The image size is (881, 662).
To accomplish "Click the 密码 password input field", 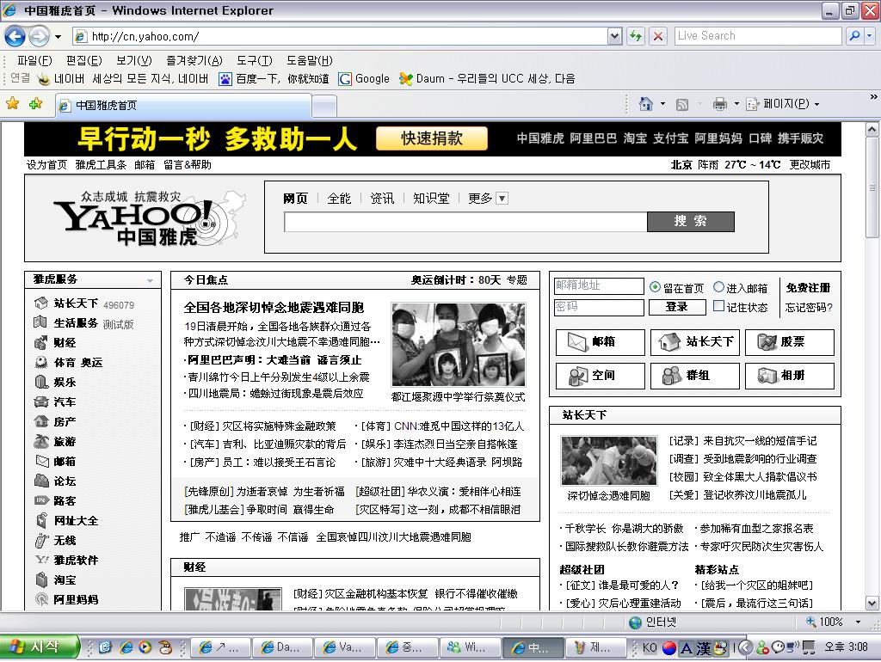I will [x=599, y=307].
